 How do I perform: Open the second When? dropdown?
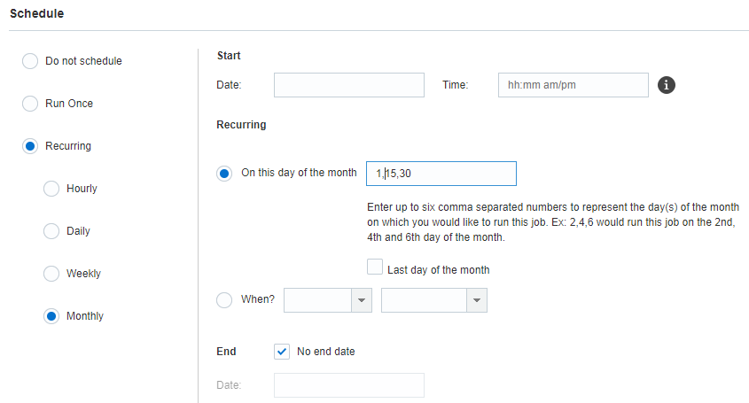[x=477, y=300]
